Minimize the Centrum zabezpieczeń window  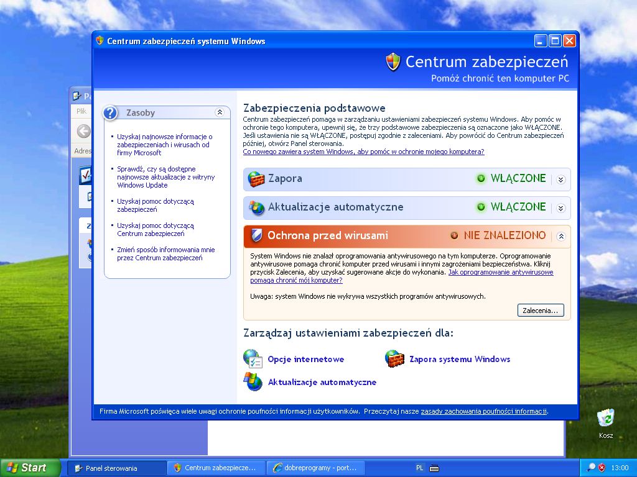point(541,41)
